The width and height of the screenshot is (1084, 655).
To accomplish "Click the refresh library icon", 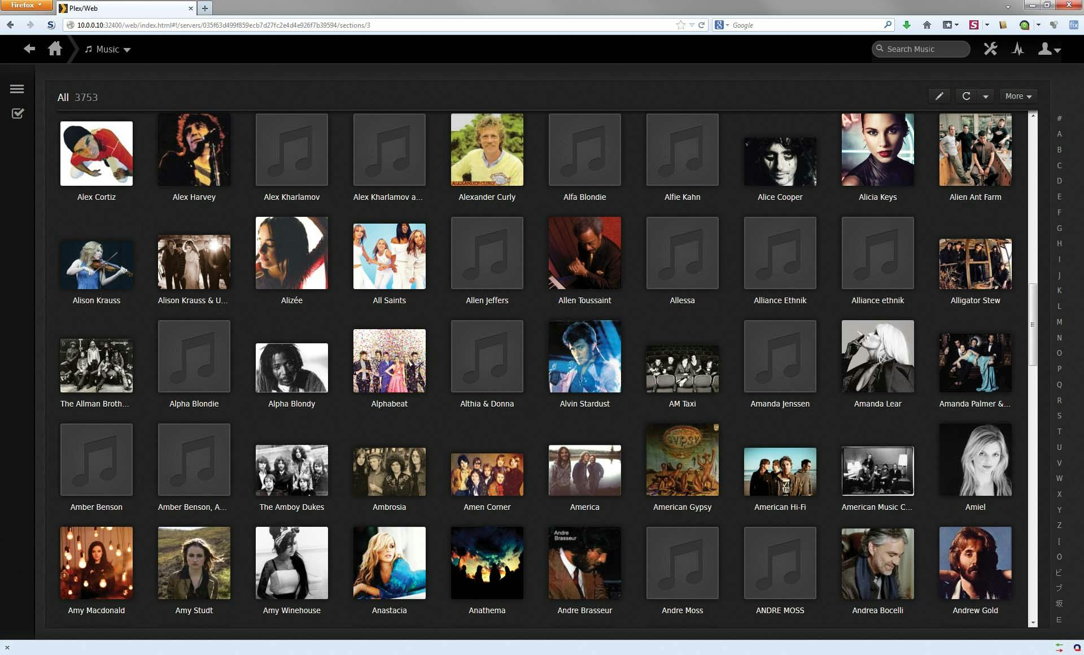I will pos(966,96).
